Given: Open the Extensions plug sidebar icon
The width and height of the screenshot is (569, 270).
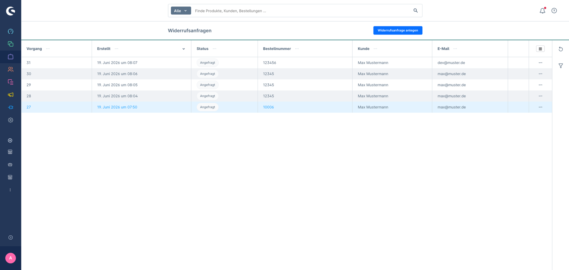Looking at the screenshot, I should point(11,107).
